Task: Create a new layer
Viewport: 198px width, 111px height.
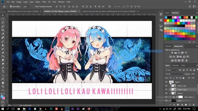Action: pyautogui.click(x=190, y=105)
